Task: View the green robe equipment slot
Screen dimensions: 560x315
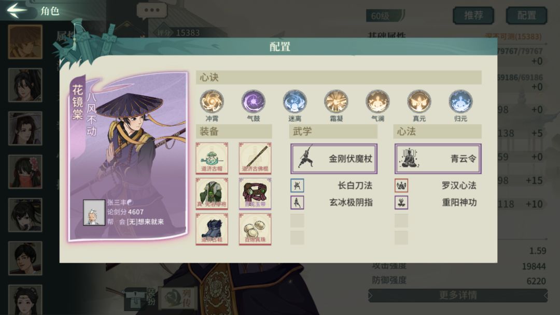Action: 212,193
